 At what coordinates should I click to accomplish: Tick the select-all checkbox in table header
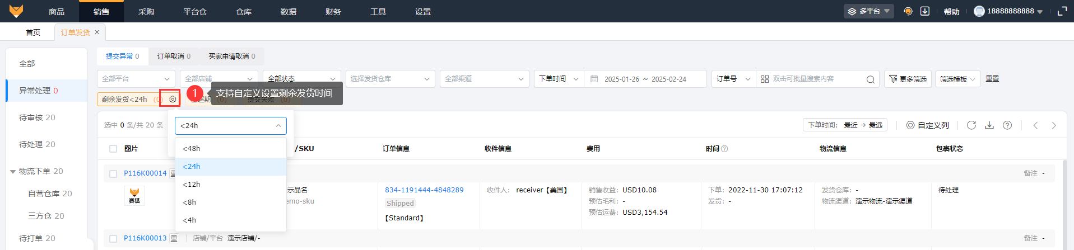pos(113,149)
